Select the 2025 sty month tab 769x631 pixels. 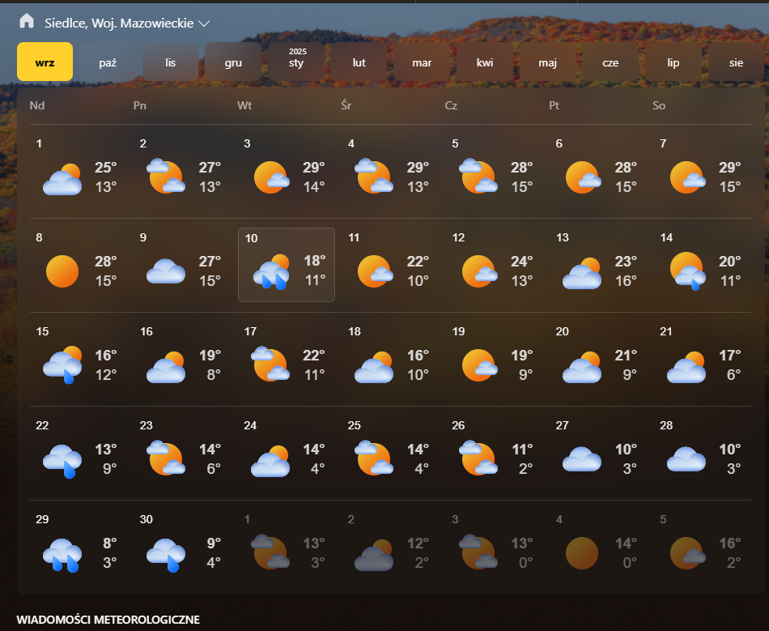coord(296,62)
